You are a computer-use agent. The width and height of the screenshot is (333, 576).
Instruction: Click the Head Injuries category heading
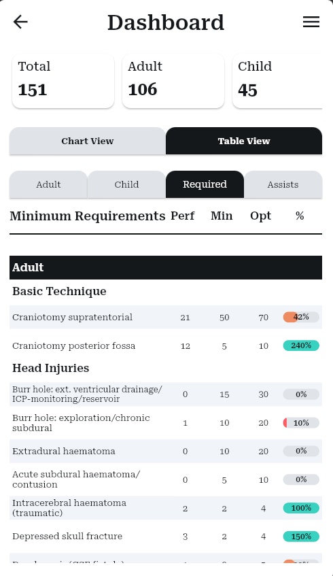point(51,368)
